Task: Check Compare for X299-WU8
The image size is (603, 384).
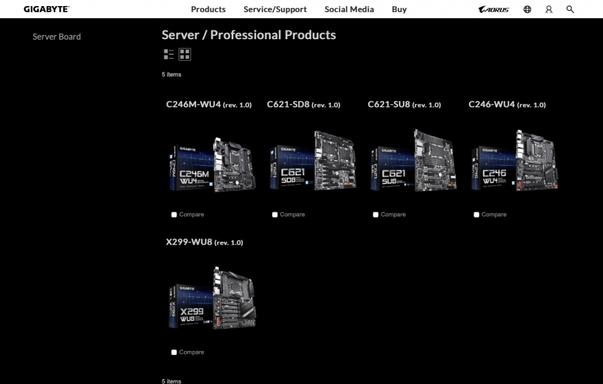Action: pyautogui.click(x=174, y=352)
